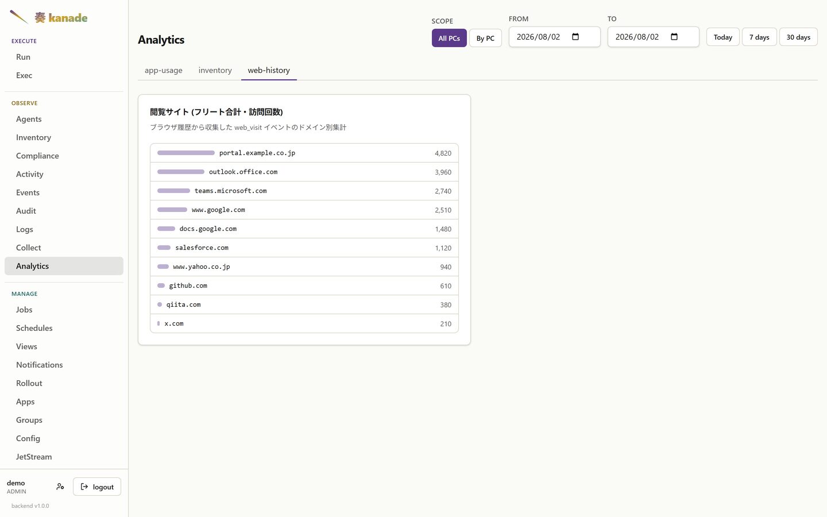Open JetStream in the sidebar
This screenshot has height=517, width=827.
click(64, 457)
